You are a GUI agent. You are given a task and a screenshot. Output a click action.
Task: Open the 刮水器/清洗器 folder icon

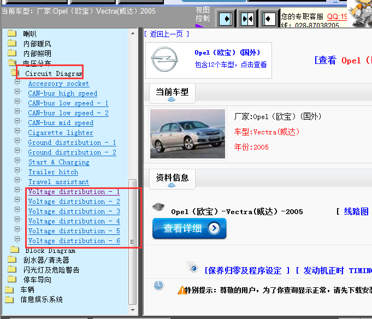[x=12, y=259]
